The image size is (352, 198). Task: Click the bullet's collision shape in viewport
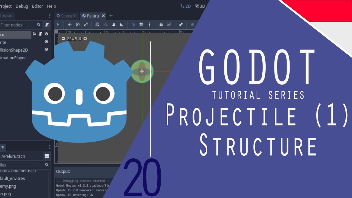click(142, 71)
